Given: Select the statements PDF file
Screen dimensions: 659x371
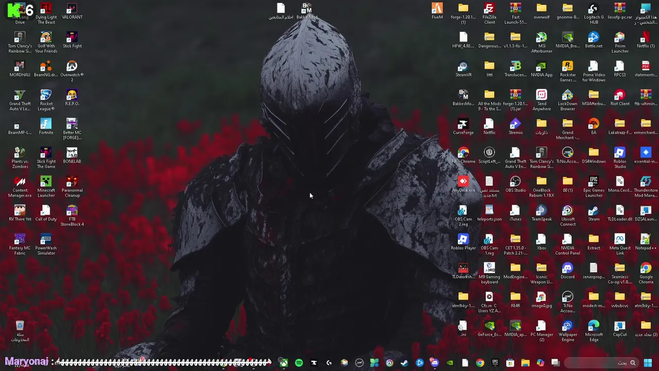Looking at the screenshot, I should pos(646,70).
